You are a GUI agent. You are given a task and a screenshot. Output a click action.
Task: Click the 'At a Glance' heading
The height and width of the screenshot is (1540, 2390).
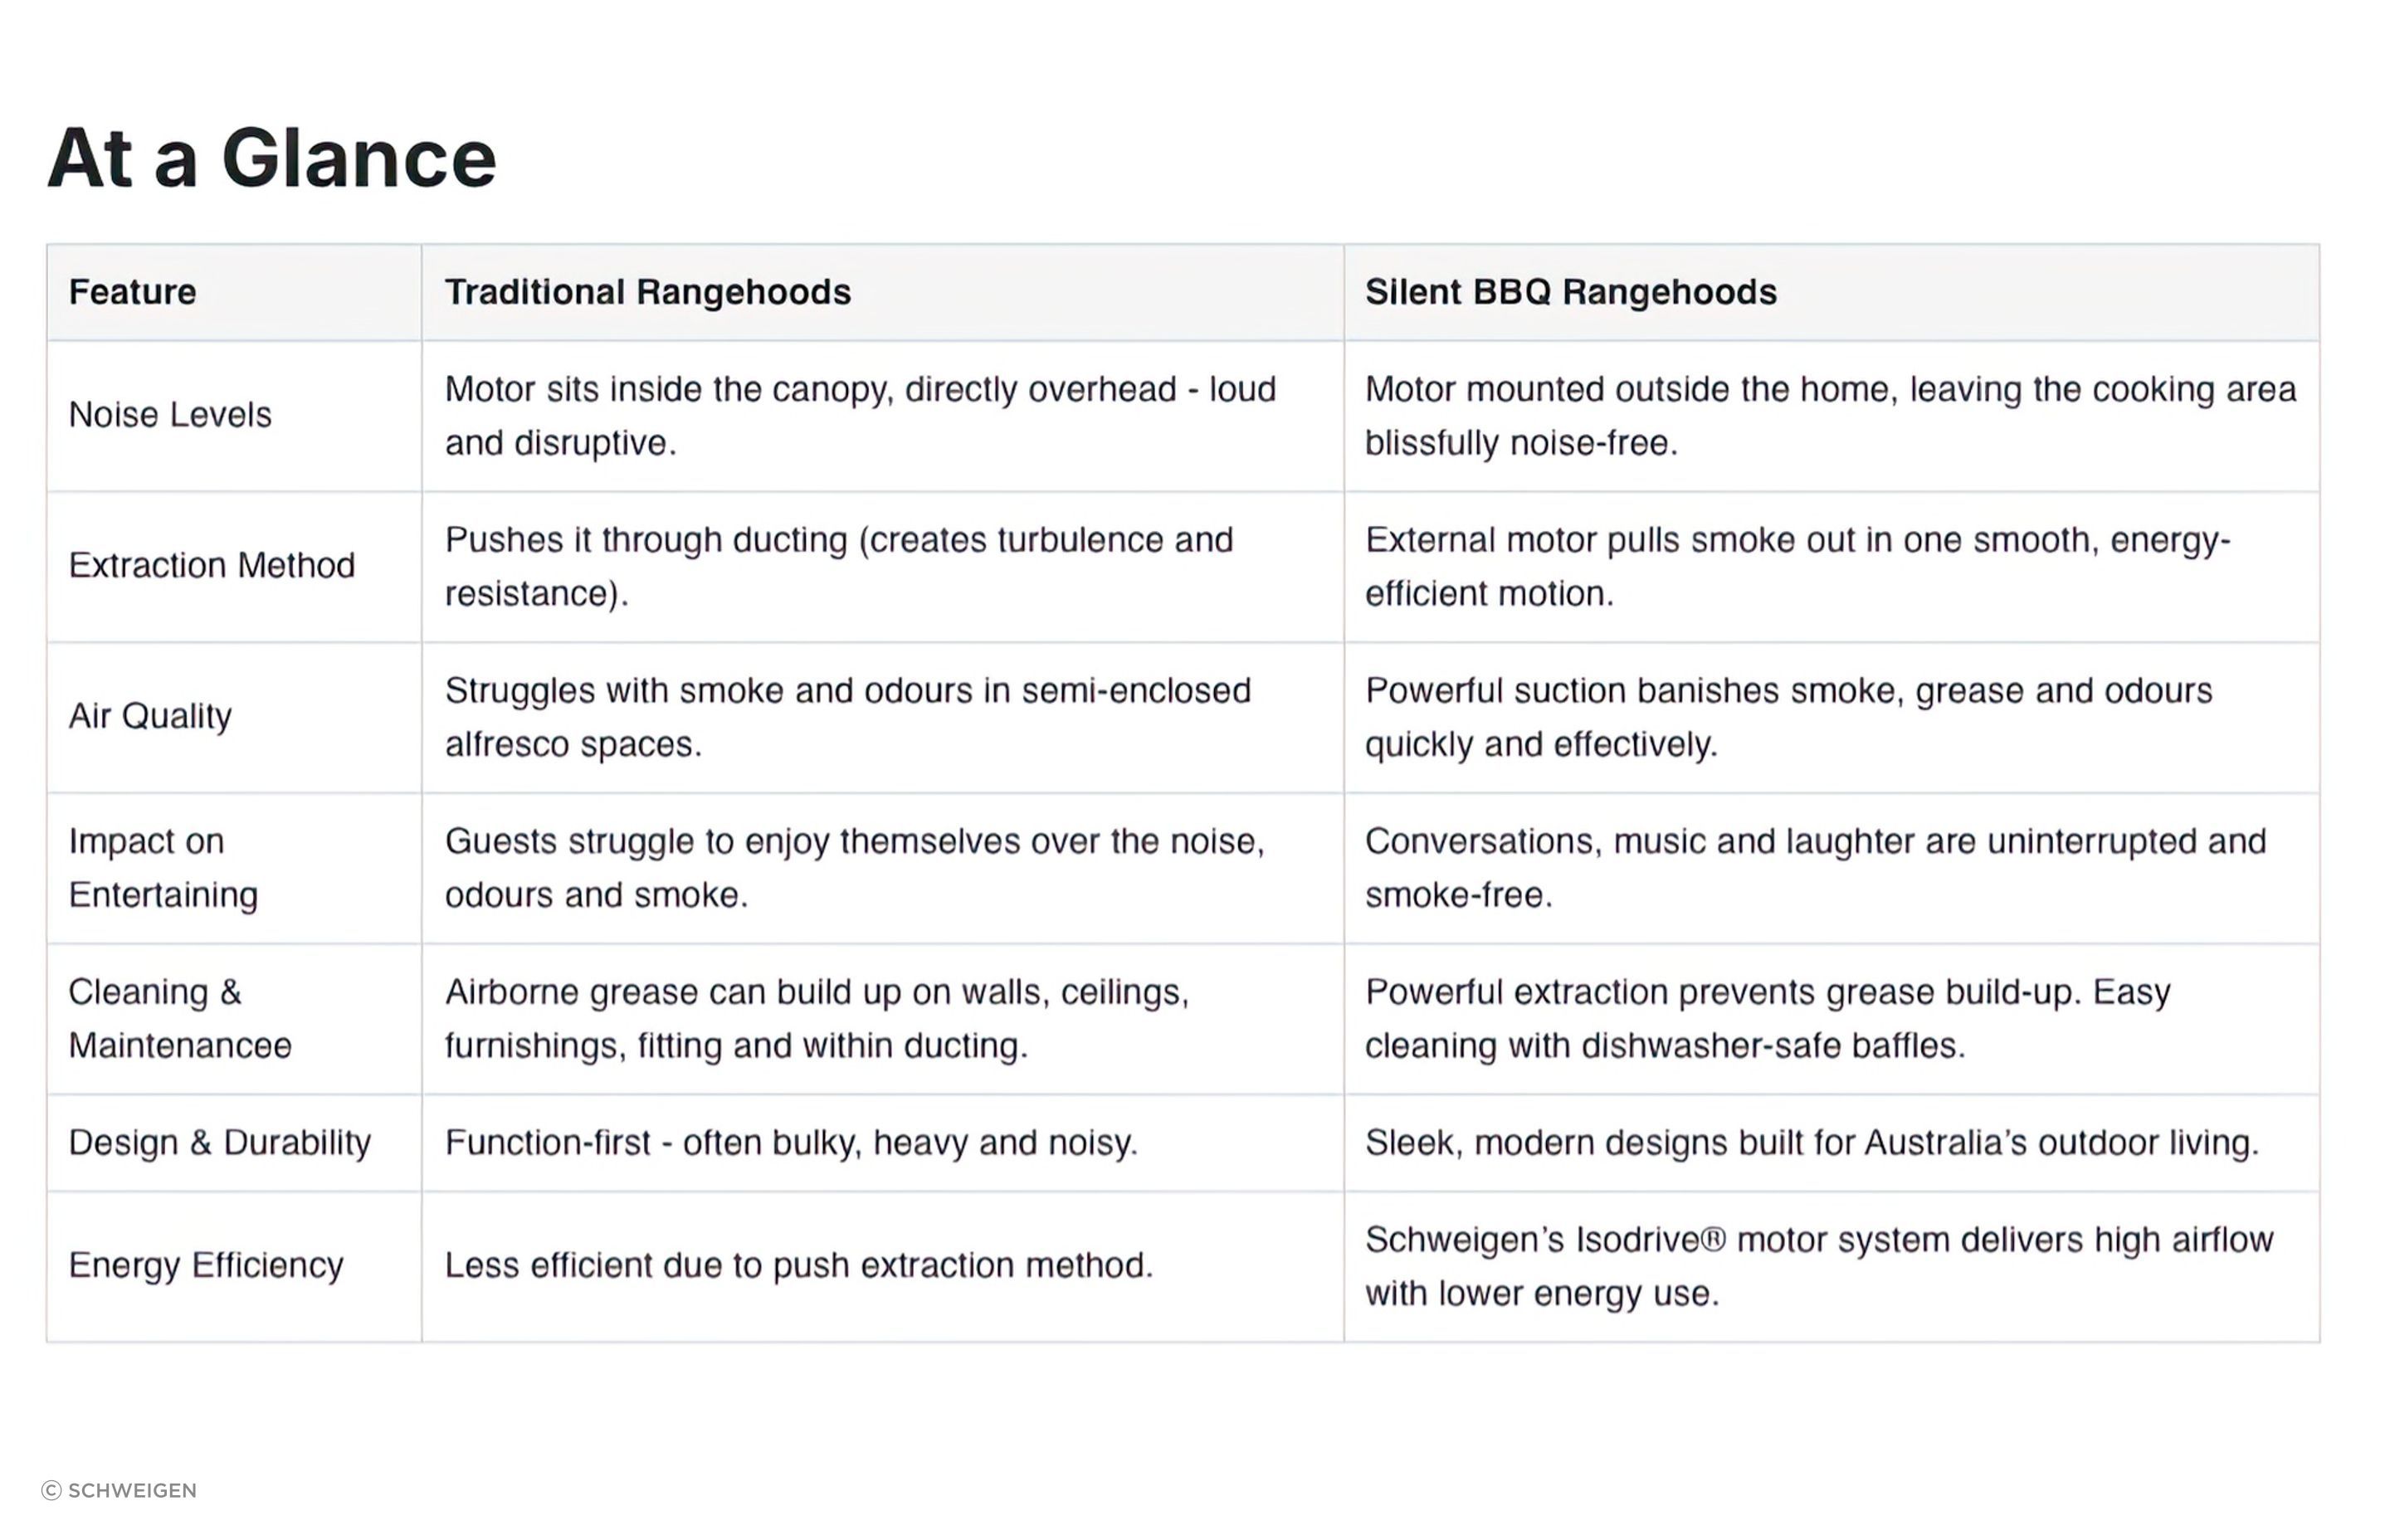[x=271, y=158]
